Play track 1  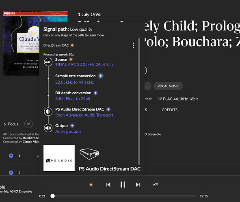click(x=11, y=156)
